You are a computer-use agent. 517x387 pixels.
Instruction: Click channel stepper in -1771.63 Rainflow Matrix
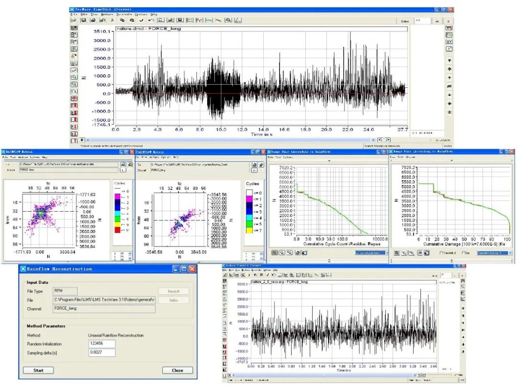tap(123, 170)
